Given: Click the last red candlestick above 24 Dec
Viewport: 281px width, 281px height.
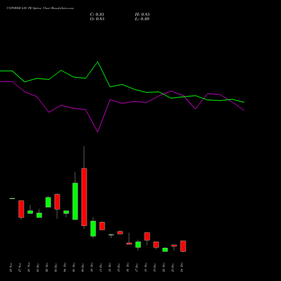Looking at the screenshot, I should [x=183, y=246].
